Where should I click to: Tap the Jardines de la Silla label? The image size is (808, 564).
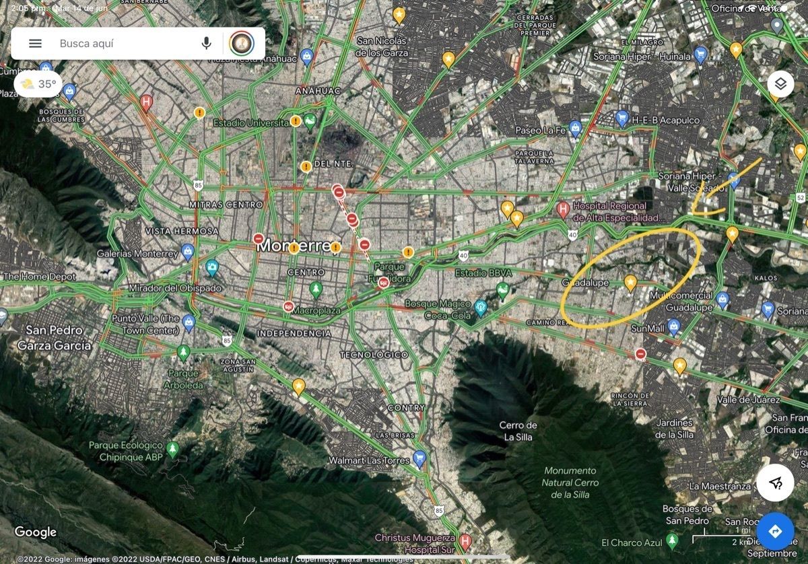pyautogui.click(x=675, y=429)
